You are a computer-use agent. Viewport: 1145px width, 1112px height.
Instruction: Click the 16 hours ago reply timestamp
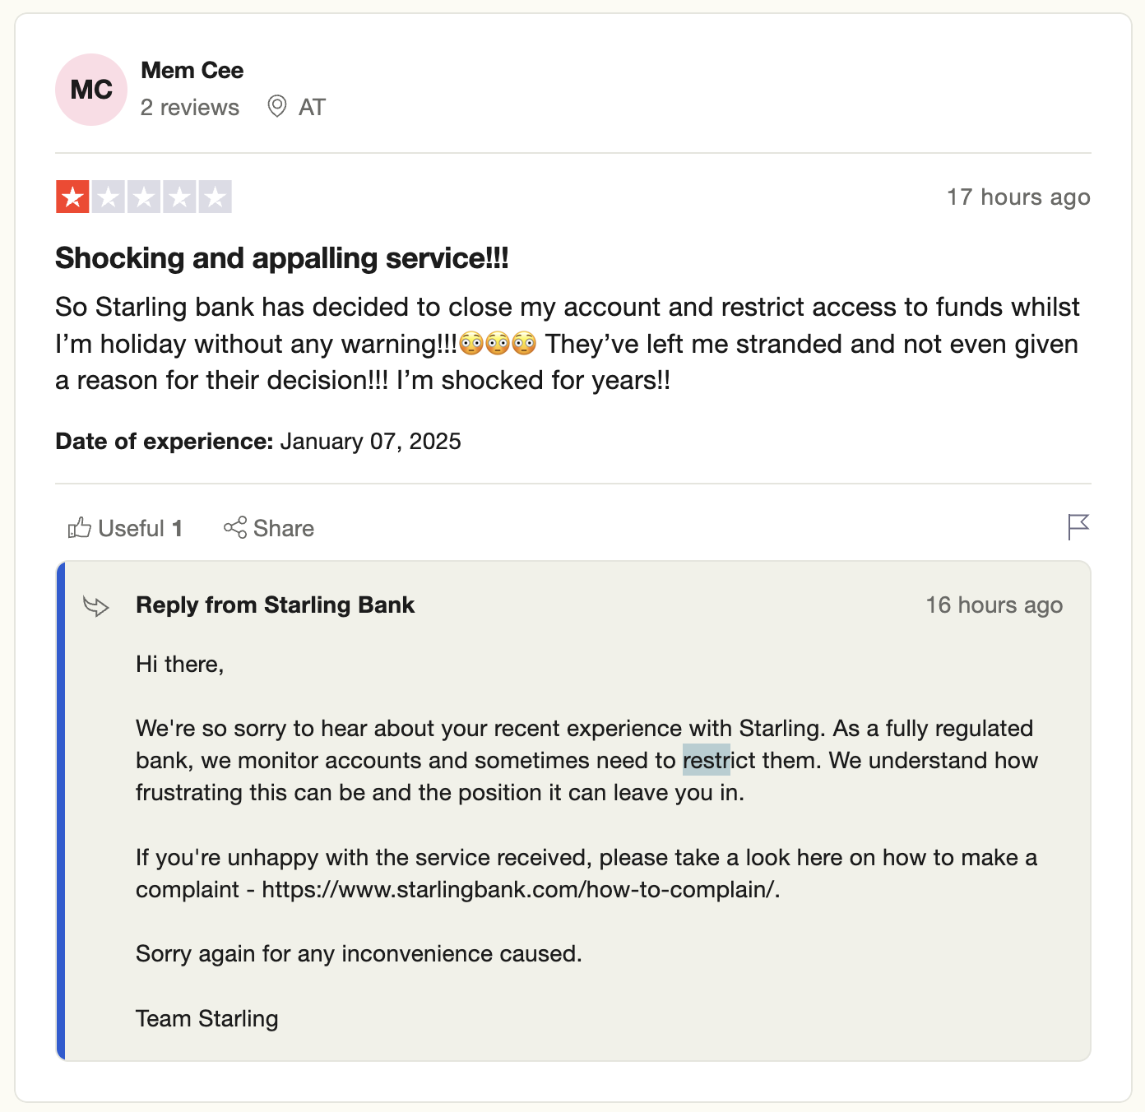994,605
